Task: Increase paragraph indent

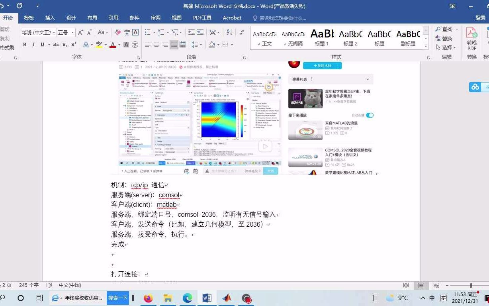Action: 200,32
